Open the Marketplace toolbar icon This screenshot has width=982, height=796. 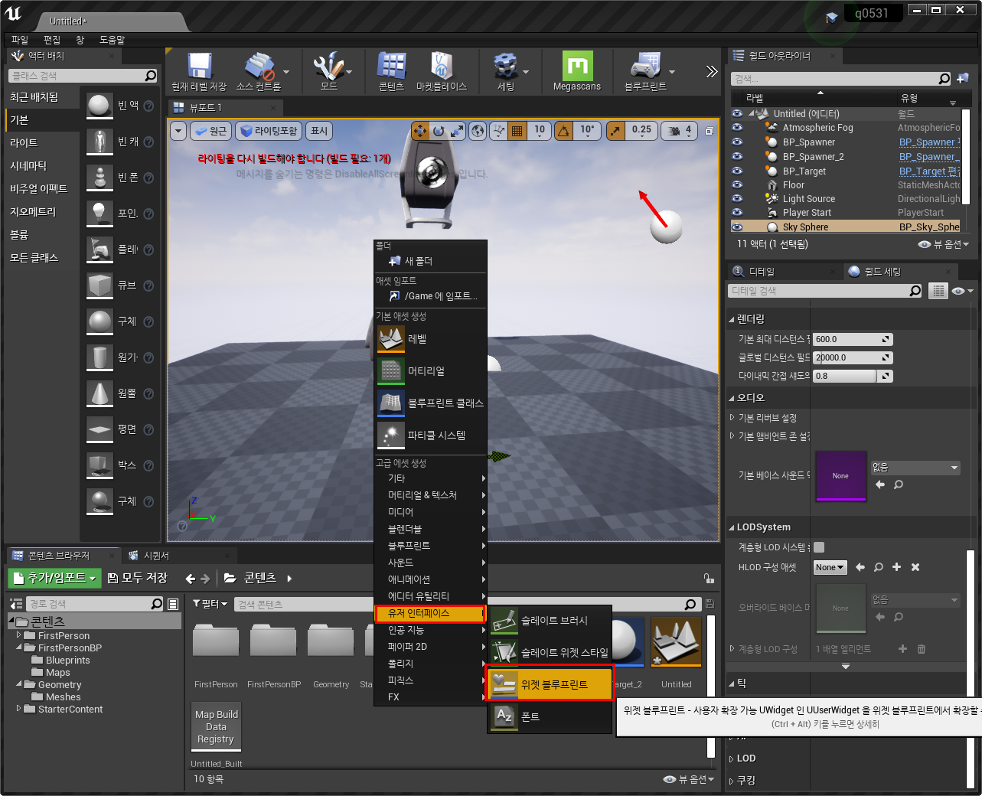(442, 66)
